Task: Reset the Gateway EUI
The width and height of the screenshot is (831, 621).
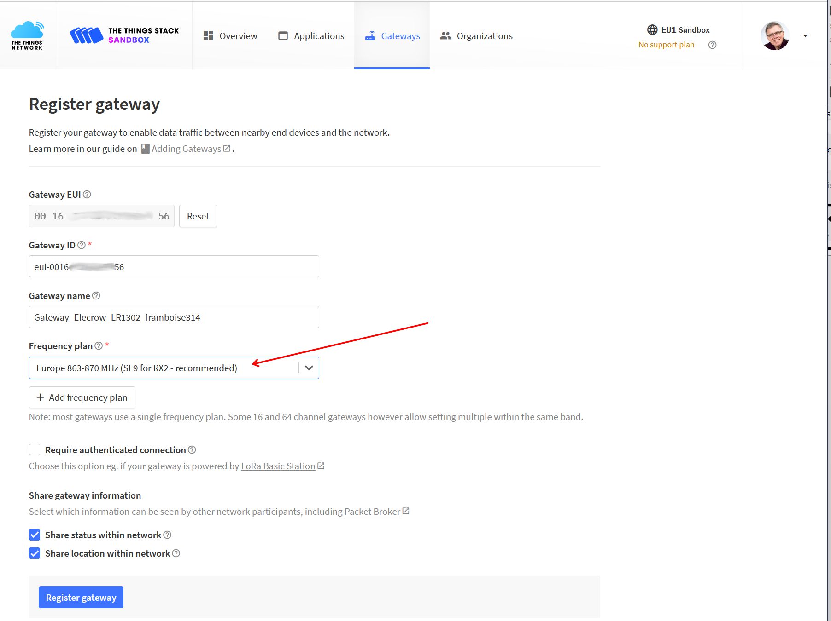Action: tap(198, 216)
